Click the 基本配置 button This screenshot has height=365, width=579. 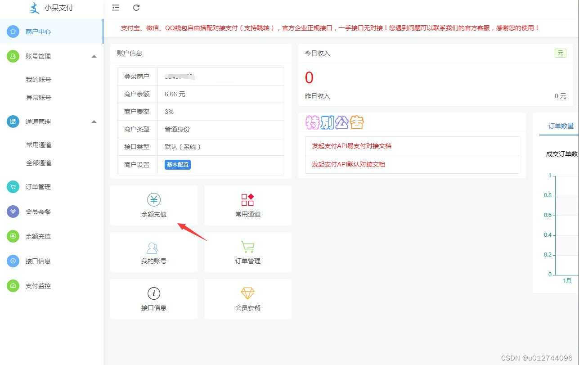[178, 165]
